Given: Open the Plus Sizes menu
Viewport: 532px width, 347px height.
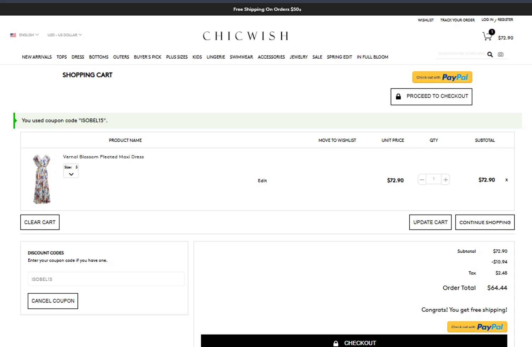Looking at the screenshot, I should pyautogui.click(x=177, y=57).
